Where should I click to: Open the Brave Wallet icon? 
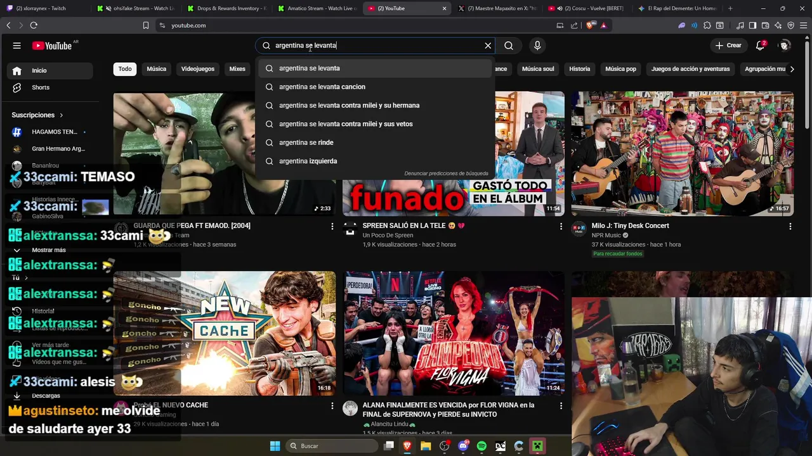pos(765,25)
